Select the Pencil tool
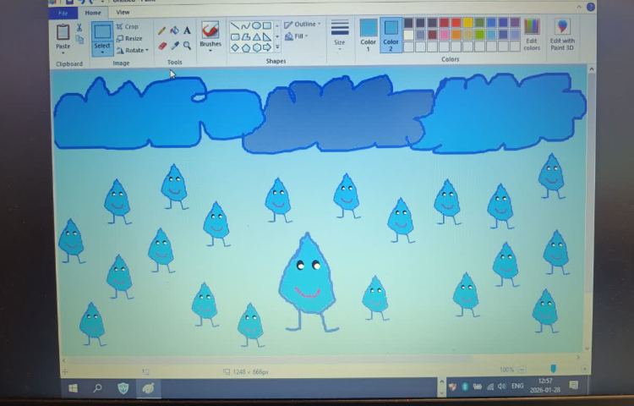Viewport: 634px width, 406px height. click(162, 30)
